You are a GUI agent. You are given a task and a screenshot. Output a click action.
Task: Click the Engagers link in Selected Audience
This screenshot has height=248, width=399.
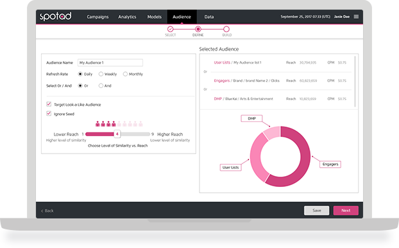(x=222, y=80)
